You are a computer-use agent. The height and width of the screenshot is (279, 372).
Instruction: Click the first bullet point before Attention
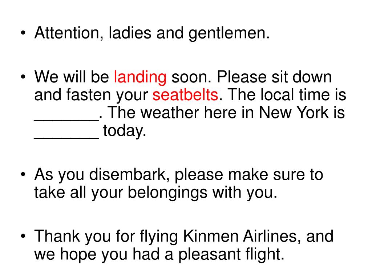point(23,33)
